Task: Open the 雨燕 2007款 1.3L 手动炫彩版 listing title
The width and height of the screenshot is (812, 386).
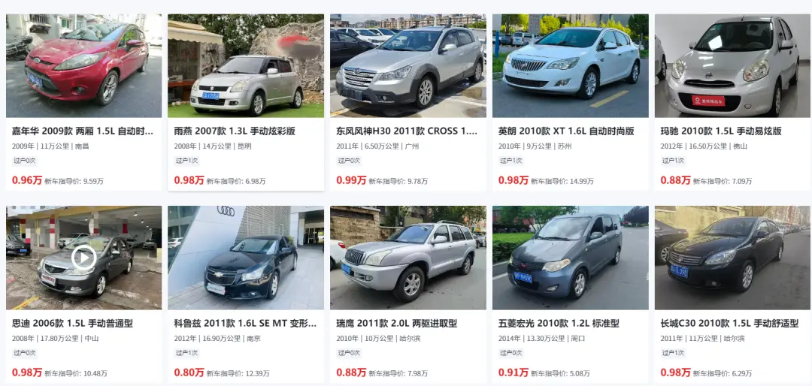Action: (235, 131)
